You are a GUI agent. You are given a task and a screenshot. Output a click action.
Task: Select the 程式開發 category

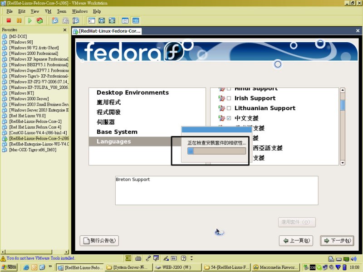pos(109,112)
